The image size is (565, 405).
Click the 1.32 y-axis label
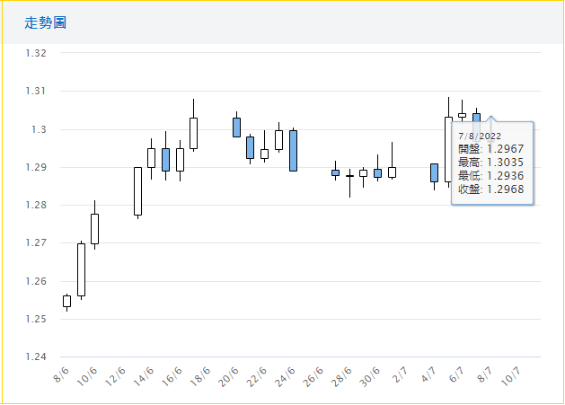tap(37, 53)
